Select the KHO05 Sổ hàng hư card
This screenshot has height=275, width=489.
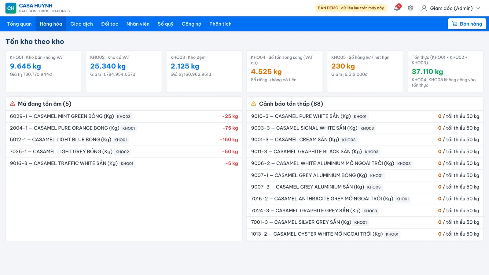coord(365,71)
